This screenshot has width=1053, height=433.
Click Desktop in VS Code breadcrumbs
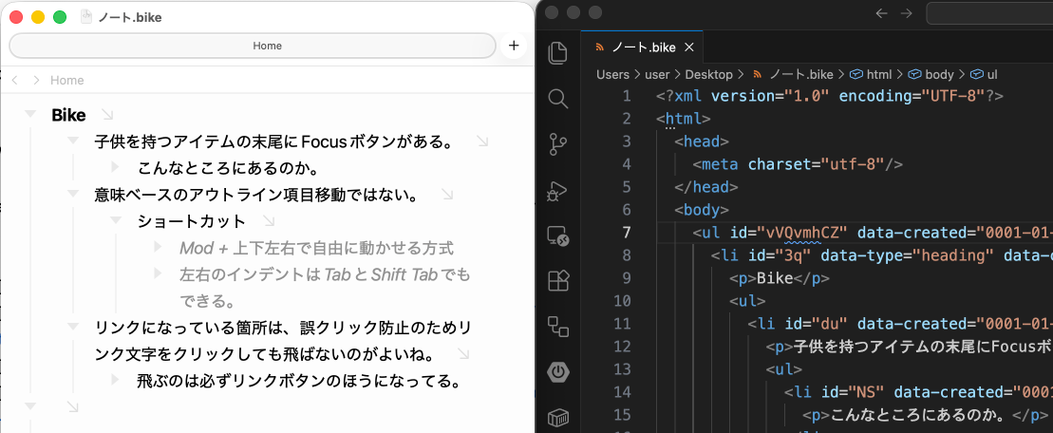[709, 74]
